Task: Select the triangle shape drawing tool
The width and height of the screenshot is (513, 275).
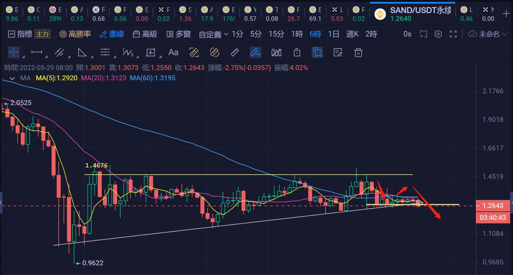Action: point(82,52)
